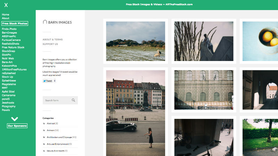Open Nobl Web site link
278x156 pixels.
[x=8, y=58]
